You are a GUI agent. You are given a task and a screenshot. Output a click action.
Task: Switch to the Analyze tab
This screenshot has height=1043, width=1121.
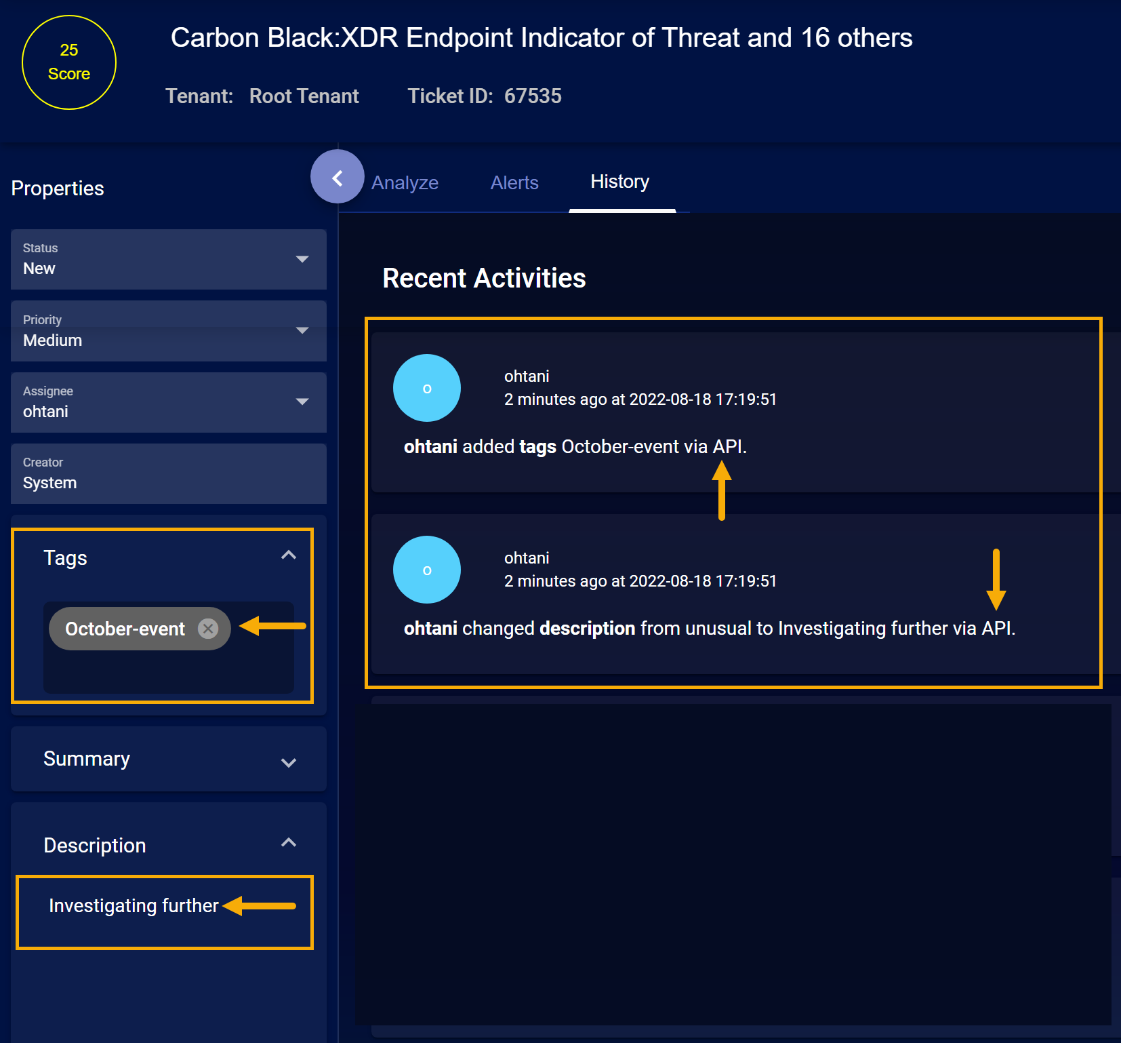(x=405, y=182)
